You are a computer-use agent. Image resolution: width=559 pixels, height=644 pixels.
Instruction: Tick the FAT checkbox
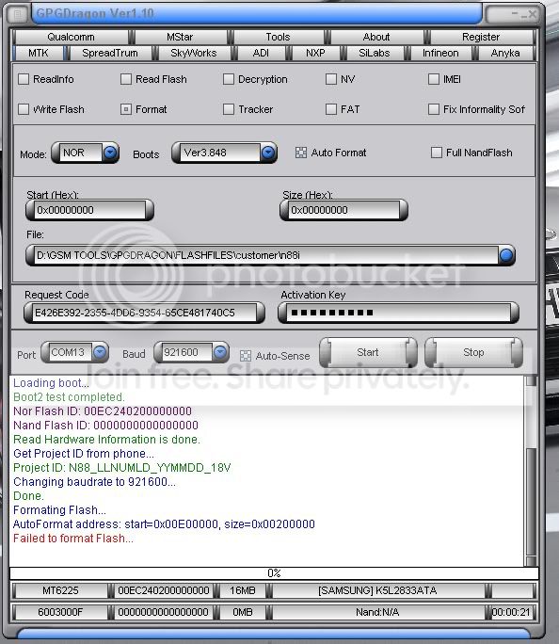(x=331, y=109)
